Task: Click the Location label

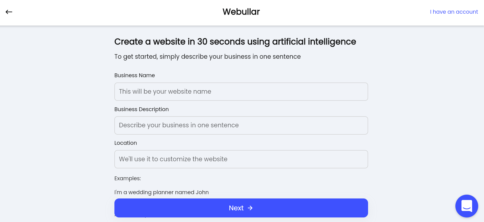Action: pyautogui.click(x=126, y=143)
